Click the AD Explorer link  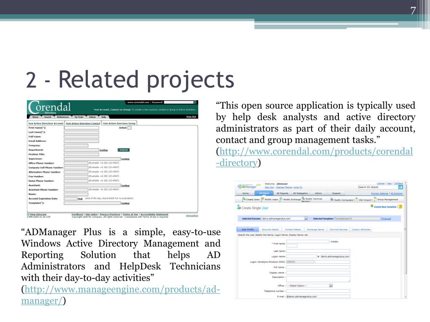tap(396, 193)
